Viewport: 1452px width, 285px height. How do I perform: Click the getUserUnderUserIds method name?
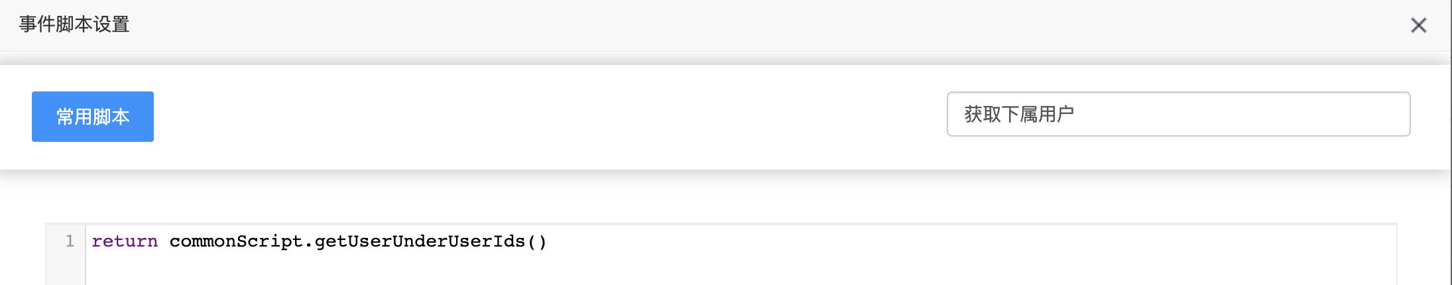(x=420, y=241)
